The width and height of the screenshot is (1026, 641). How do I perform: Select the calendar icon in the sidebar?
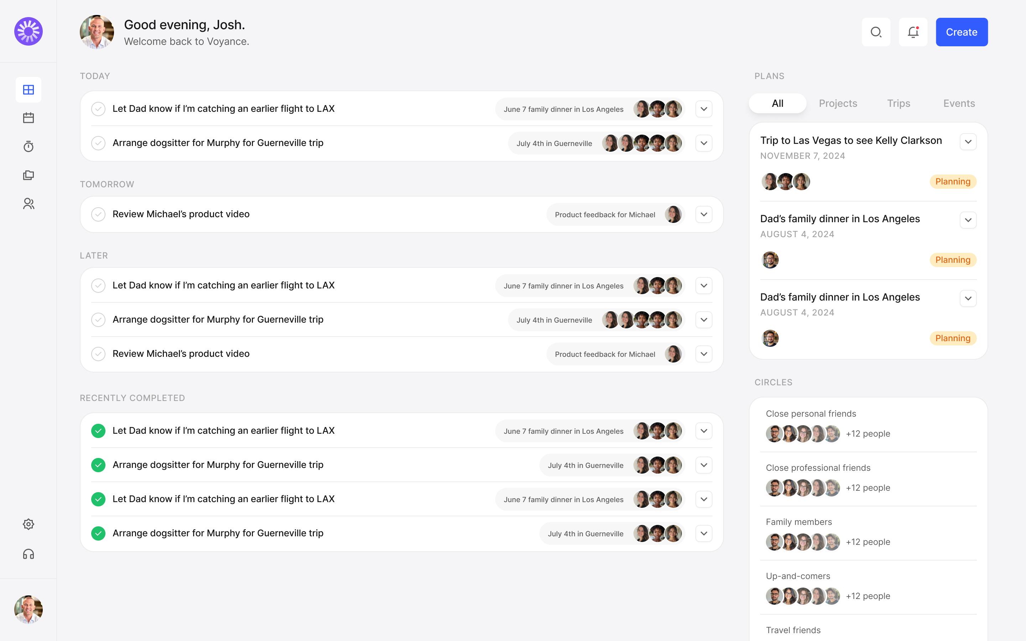coord(28,118)
